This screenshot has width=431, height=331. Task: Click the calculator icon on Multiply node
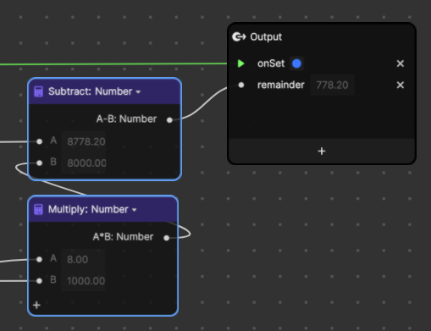(x=39, y=210)
